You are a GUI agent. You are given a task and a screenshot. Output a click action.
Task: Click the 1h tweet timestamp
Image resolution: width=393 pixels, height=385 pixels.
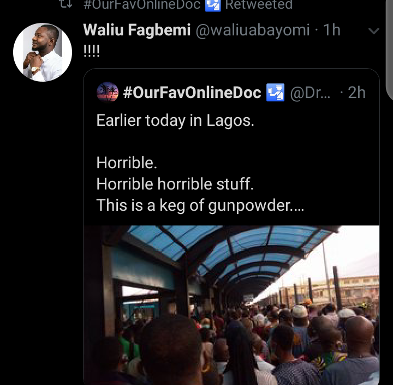pyautogui.click(x=332, y=30)
